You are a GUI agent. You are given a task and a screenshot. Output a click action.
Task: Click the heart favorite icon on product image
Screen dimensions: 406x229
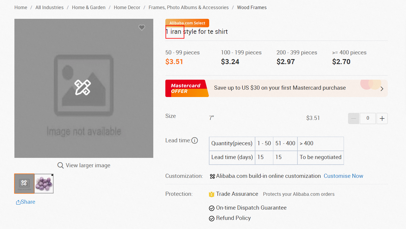[x=142, y=28]
